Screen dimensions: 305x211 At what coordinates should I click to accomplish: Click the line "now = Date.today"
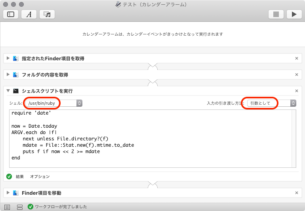(34, 126)
